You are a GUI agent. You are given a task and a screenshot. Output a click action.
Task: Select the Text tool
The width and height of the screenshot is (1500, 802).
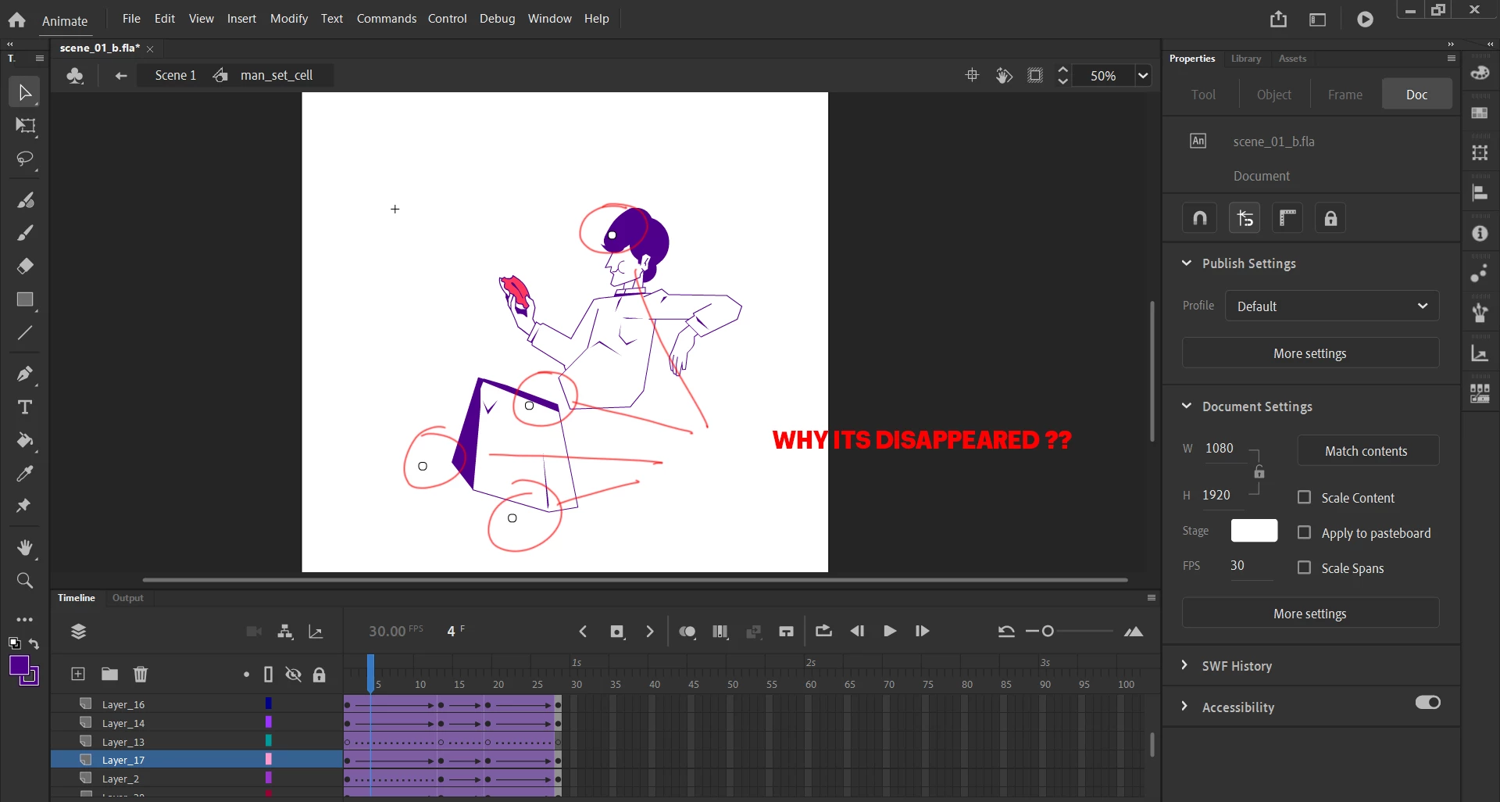25,407
